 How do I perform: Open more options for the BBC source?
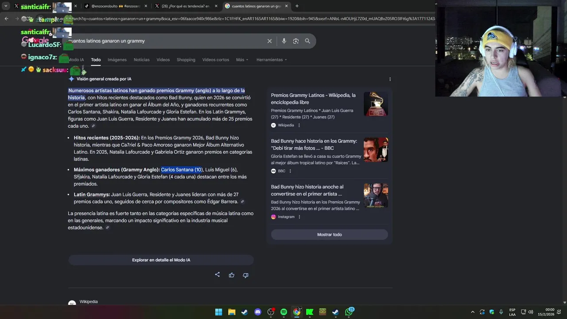[x=290, y=171]
